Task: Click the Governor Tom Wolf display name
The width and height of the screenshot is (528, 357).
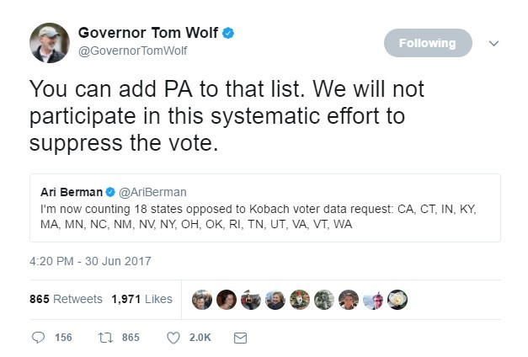Action: (x=148, y=33)
